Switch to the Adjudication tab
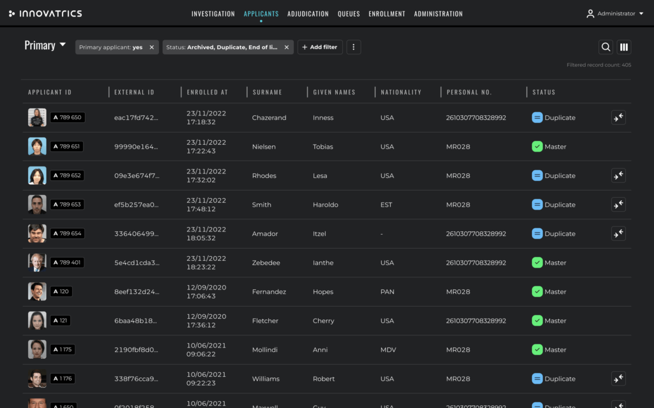654x408 pixels. pos(308,14)
